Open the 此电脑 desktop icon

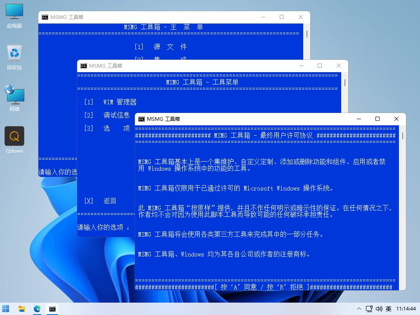point(14,16)
